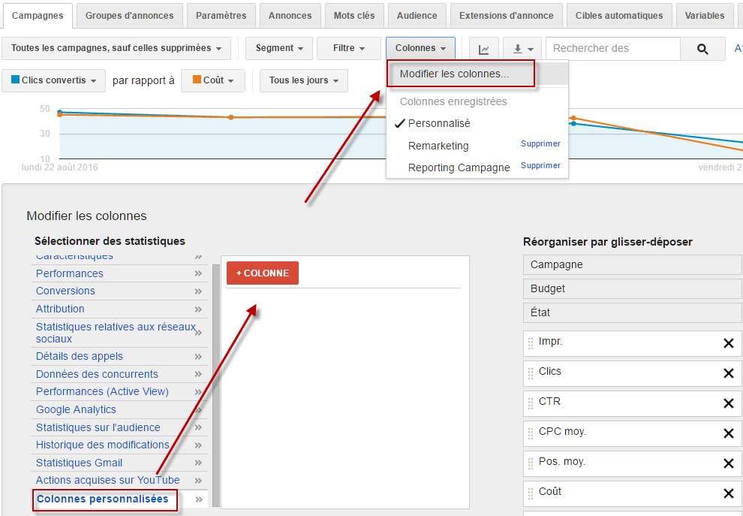Image resolution: width=743 pixels, height=516 pixels.
Task: Switch to Groupes d'annonces tab
Action: pyautogui.click(x=129, y=16)
